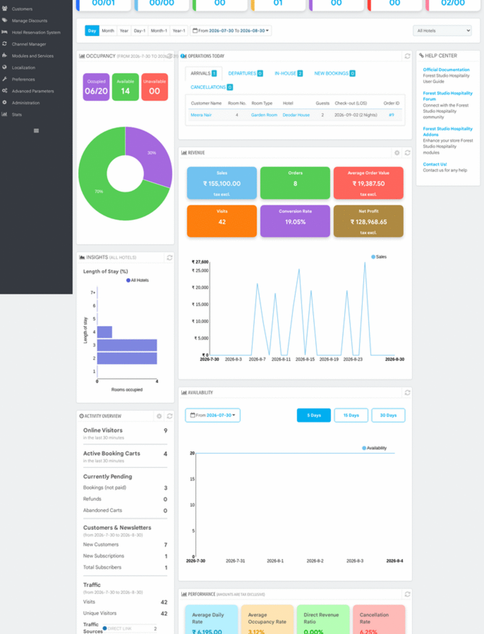Select Year period button
Screen dimensions: 484x634
(124, 31)
